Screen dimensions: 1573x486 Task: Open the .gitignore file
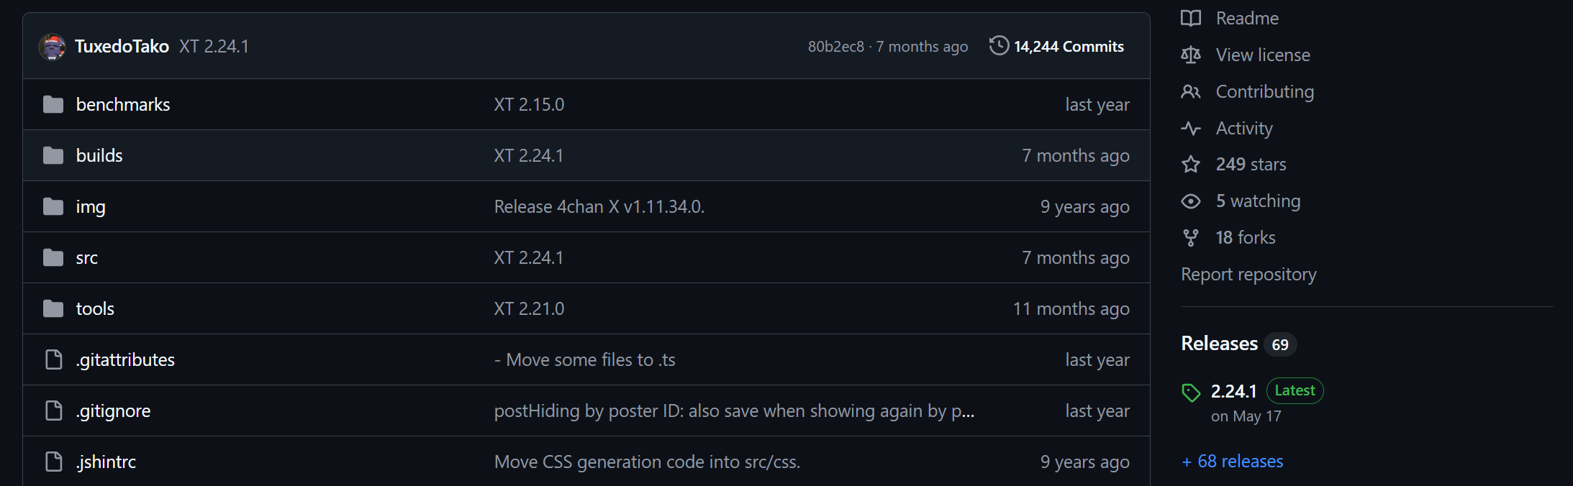coord(114,411)
